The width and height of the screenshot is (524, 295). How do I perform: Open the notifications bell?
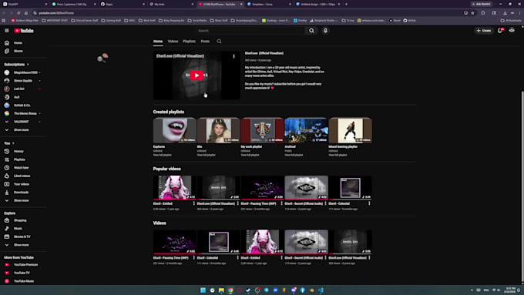pyautogui.click(x=500, y=30)
